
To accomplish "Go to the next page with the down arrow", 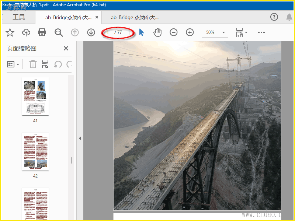I will point(91,32).
